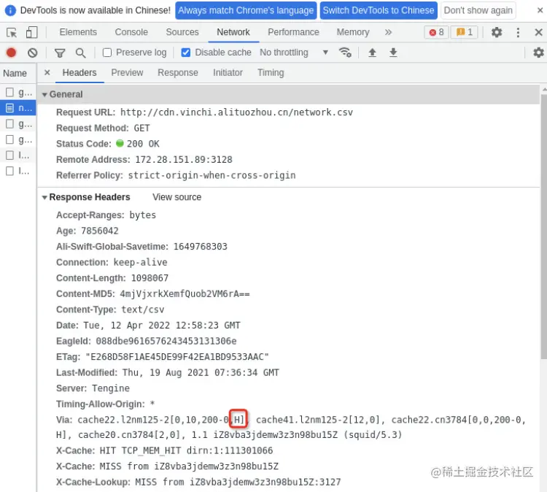Image resolution: width=547 pixels, height=492 pixels.
Task: Click the X-Cache-Lookup MISS value
Action: pyautogui.click(x=238, y=483)
